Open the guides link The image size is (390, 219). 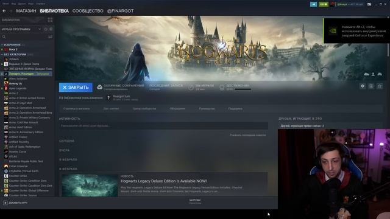pyautogui.click(x=207, y=109)
